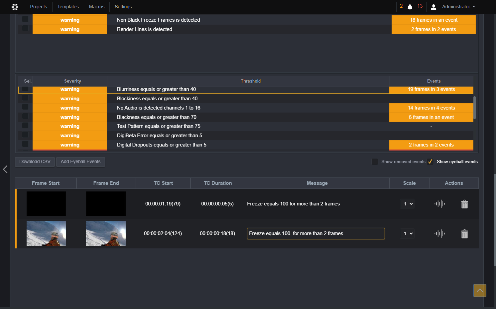Open waveform for the 00:00:02:04 event
The width and height of the screenshot is (496, 309).
(439, 233)
